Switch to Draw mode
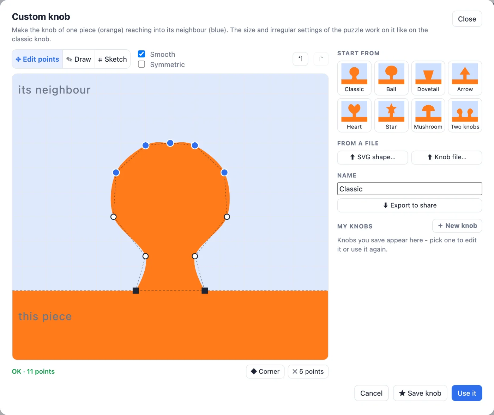 click(x=79, y=59)
